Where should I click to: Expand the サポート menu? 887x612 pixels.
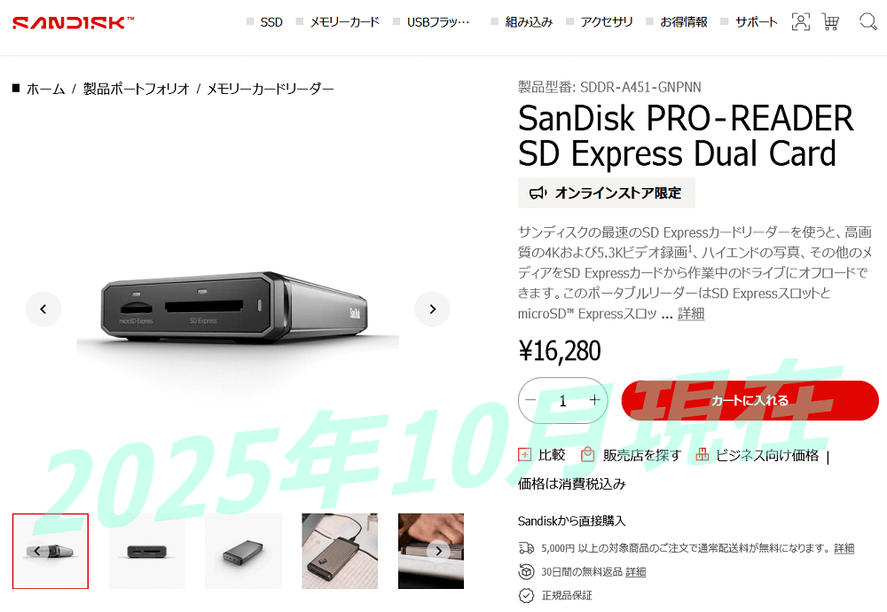point(757,22)
